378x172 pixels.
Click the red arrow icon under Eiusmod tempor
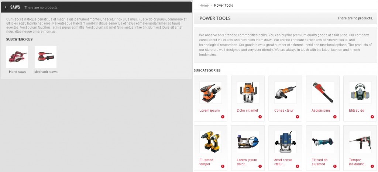click(x=223, y=166)
